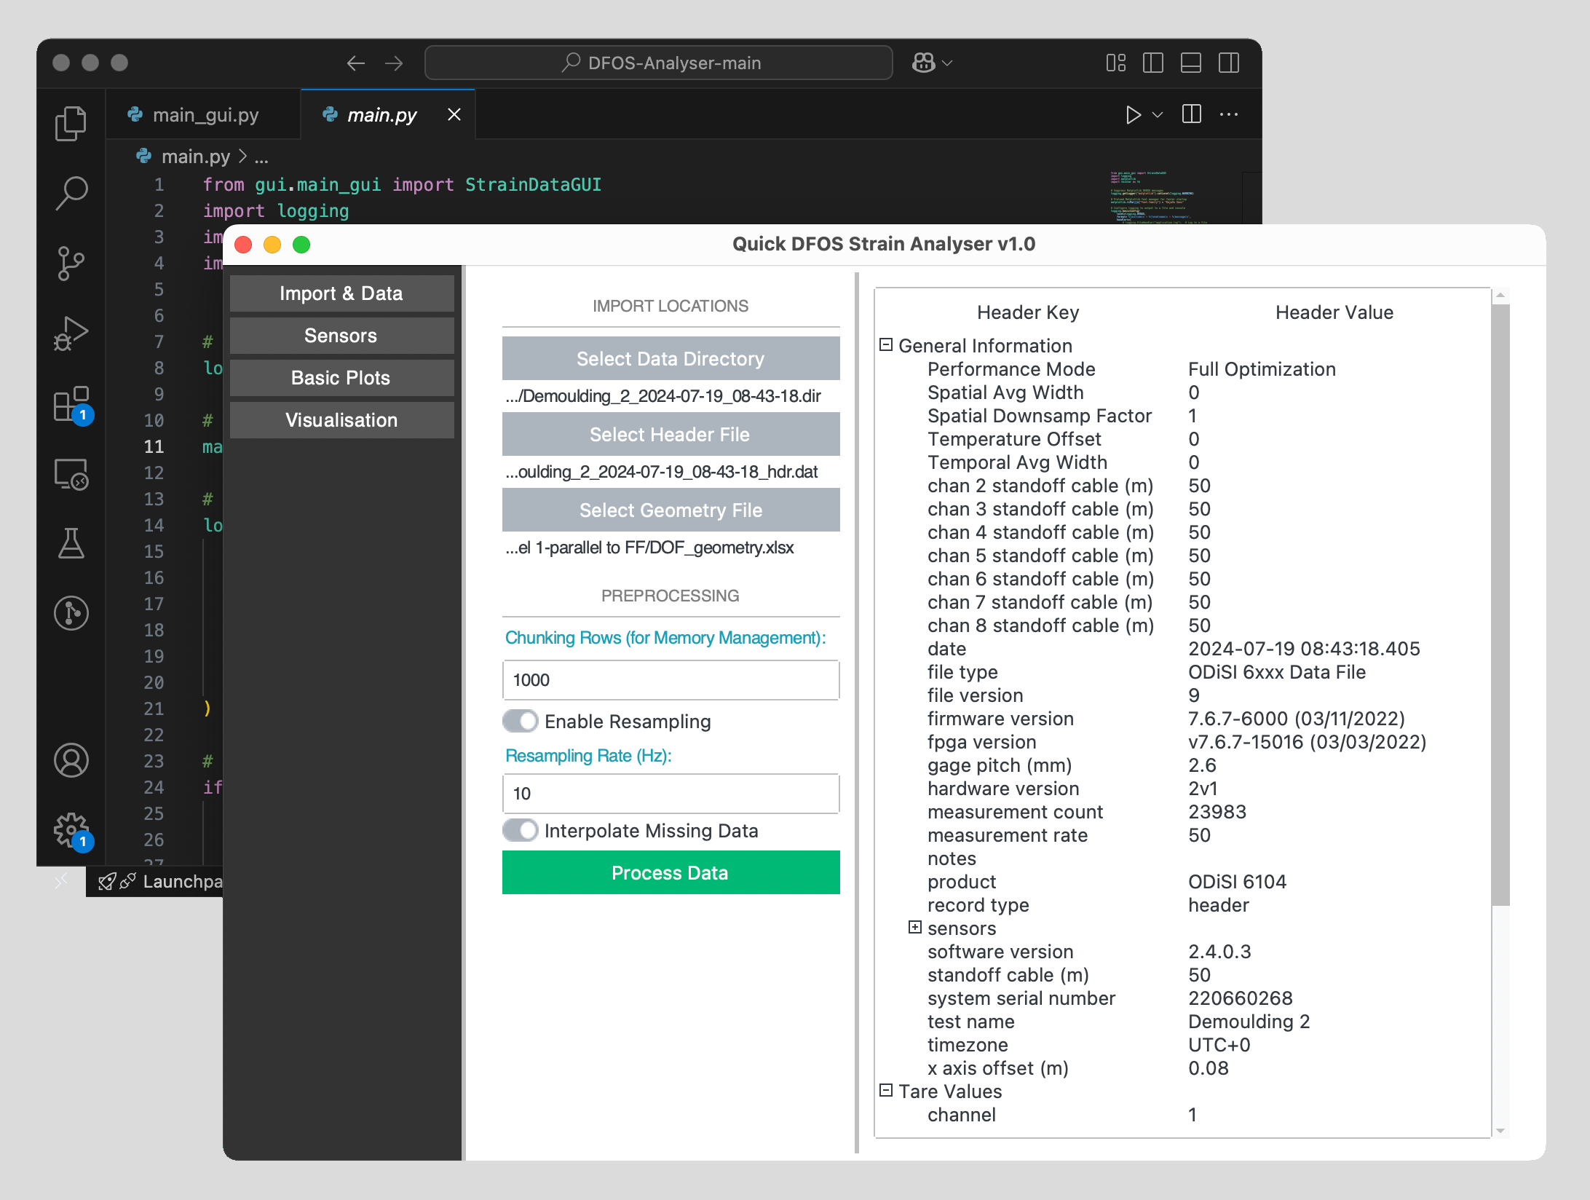Viewport: 1590px width, 1200px height.
Task: Click the Chunking Rows input field
Action: click(670, 680)
